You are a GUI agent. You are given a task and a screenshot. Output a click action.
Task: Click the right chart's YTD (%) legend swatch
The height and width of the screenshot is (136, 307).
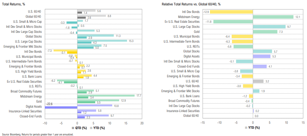[x=246, y=128]
